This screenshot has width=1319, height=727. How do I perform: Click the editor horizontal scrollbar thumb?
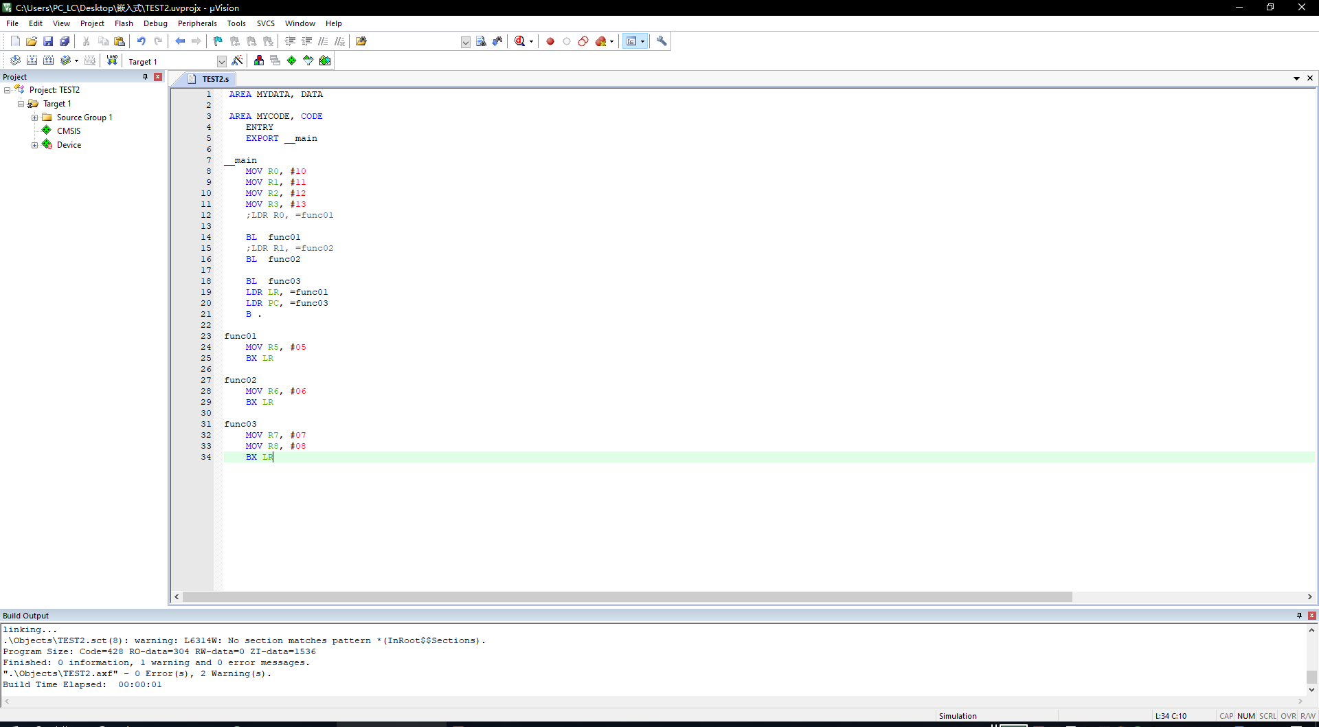point(627,597)
